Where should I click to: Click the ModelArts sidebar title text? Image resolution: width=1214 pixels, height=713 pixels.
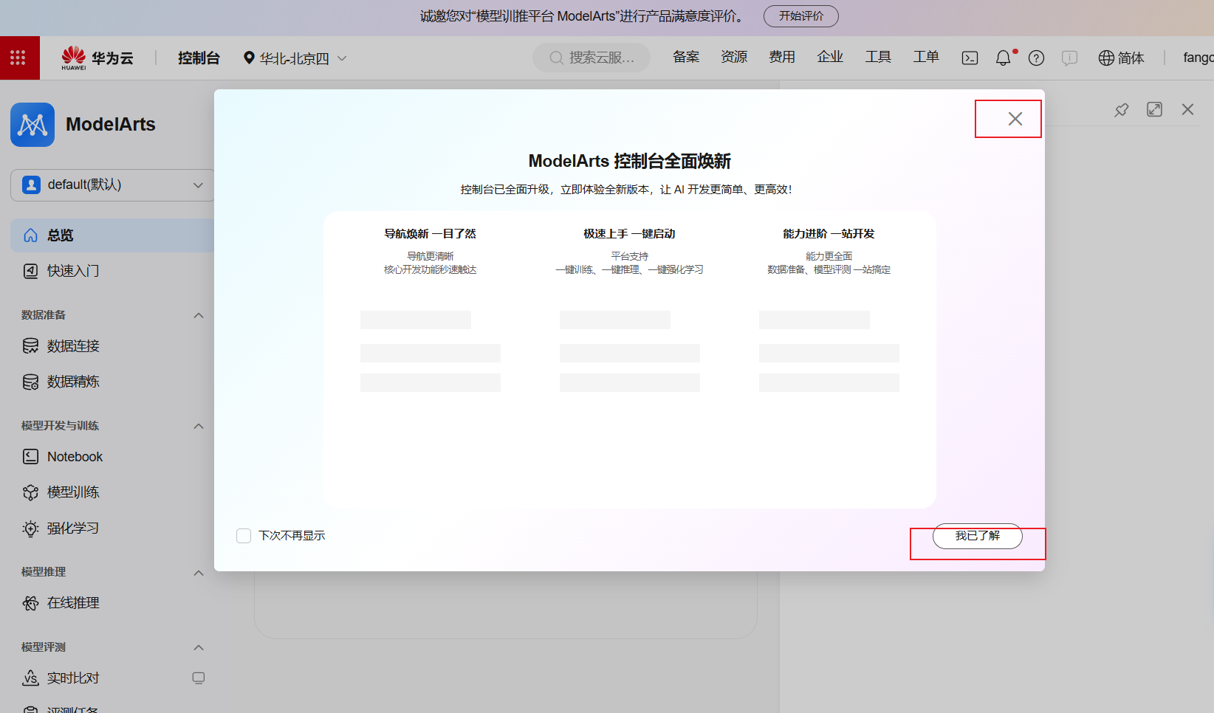click(x=111, y=125)
